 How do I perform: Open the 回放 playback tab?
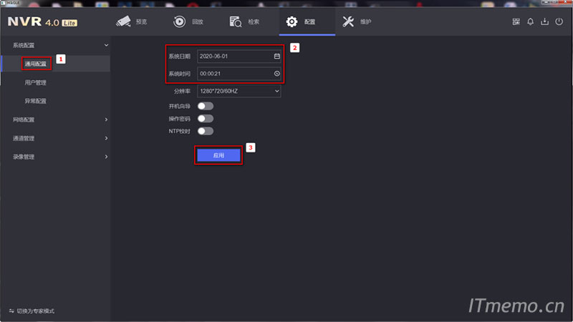189,21
